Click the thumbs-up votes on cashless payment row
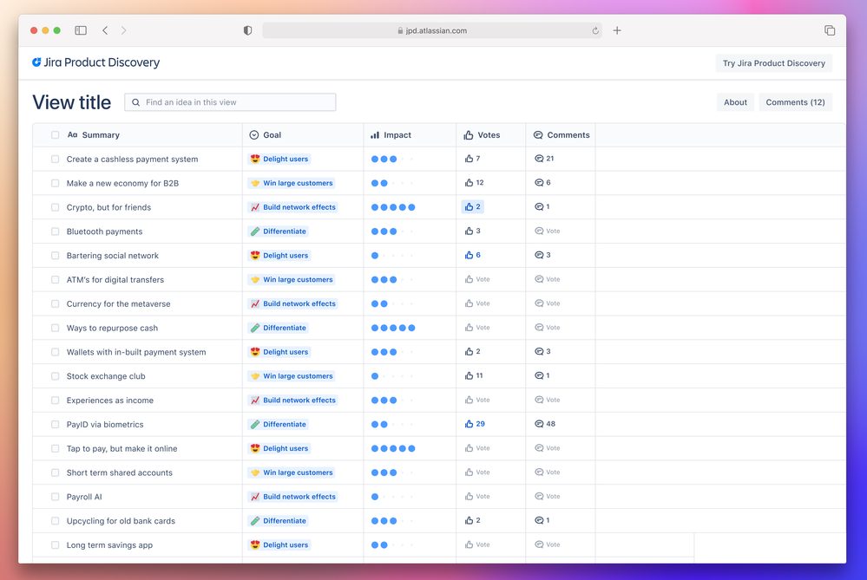The width and height of the screenshot is (867, 580). (473, 159)
